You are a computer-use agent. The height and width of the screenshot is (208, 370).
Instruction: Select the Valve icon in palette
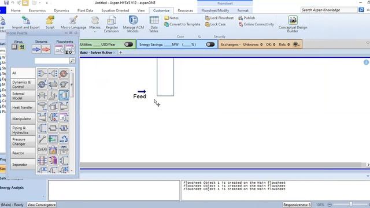click(42, 95)
